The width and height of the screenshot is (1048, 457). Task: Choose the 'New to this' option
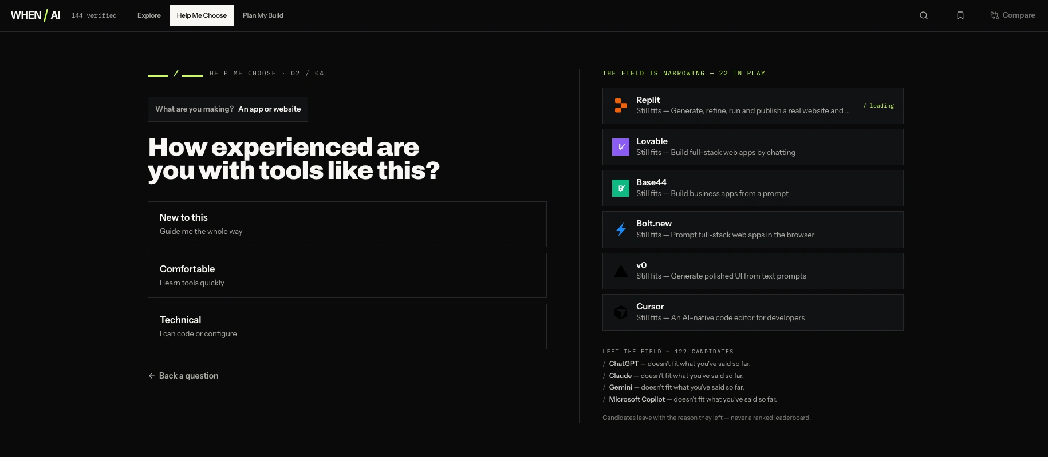click(x=347, y=224)
